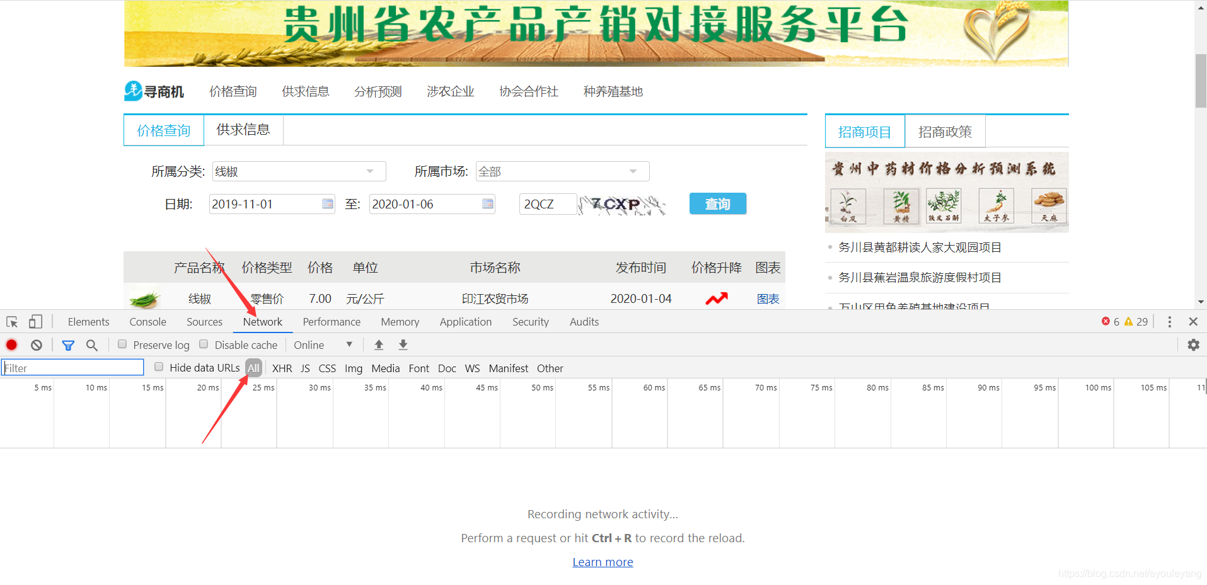The height and width of the screenshot is (585, 1207).
Task: Clear the network log icon
Action: coord(37,345)
